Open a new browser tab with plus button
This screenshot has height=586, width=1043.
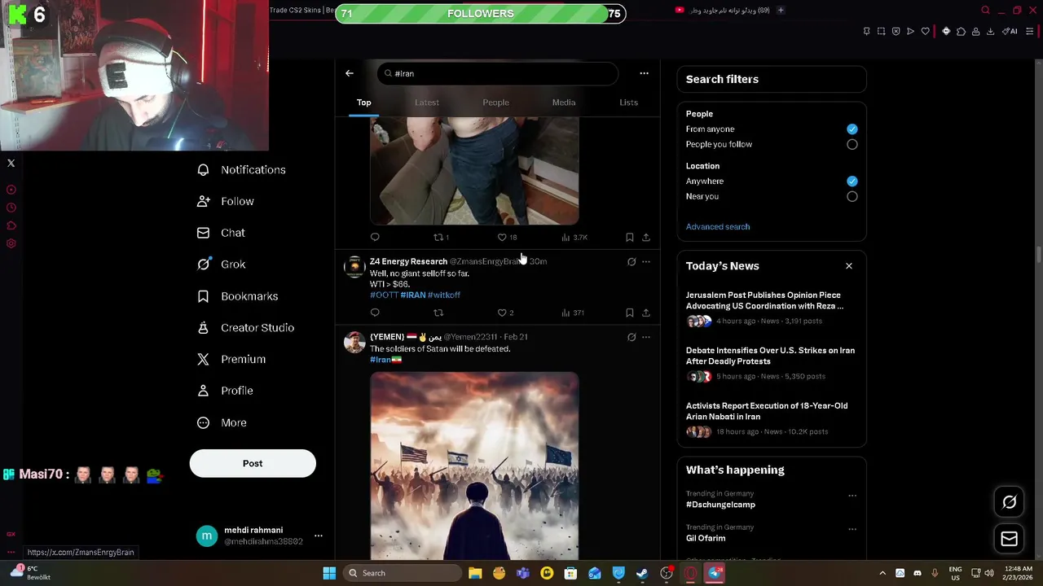tap(780, 11)
